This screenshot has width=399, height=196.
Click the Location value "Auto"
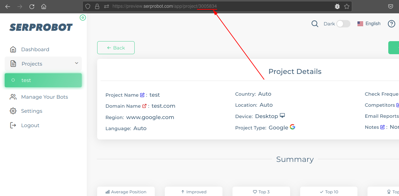click(x=266, y=105)
